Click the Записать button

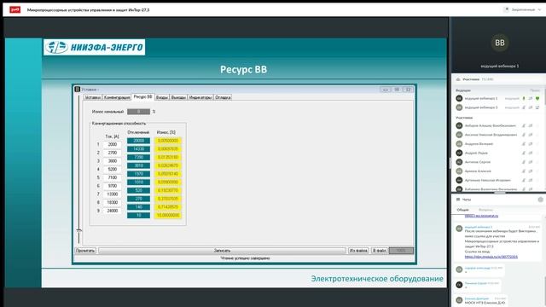(222, 251)
